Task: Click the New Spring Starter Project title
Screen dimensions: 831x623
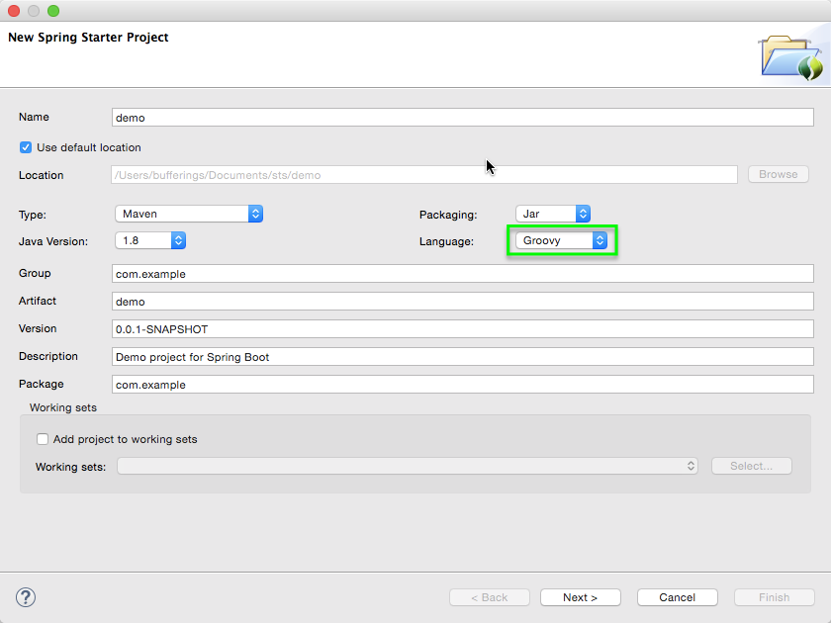Action: point(87,37)
